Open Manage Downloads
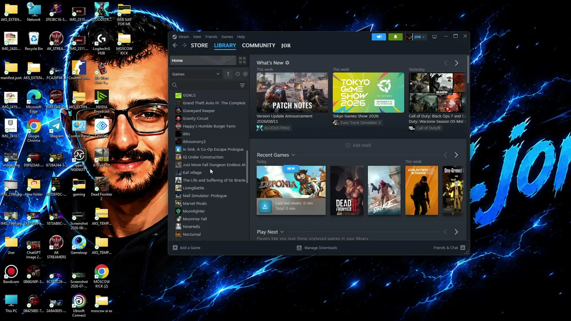 tap(317, 248)
